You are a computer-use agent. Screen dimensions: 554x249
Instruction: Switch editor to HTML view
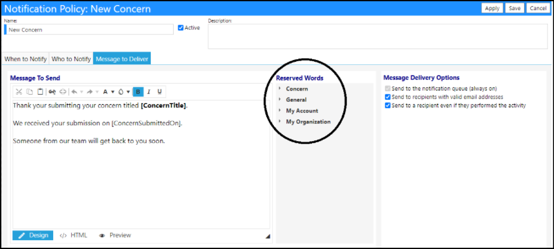pos(73,235)
